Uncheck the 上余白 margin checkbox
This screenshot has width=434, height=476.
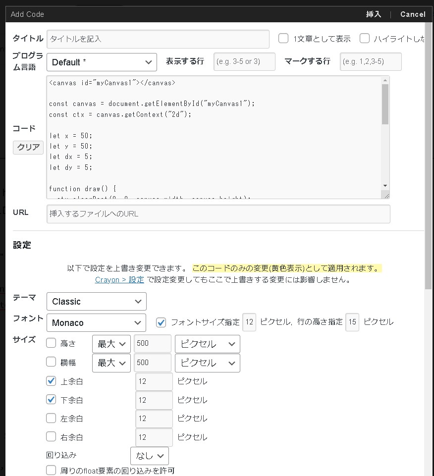[x=51, y=381]
